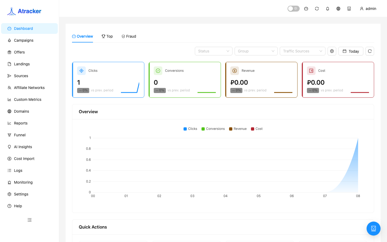Open the Reports section
The image size is (387, 242).
click(30, 123)
